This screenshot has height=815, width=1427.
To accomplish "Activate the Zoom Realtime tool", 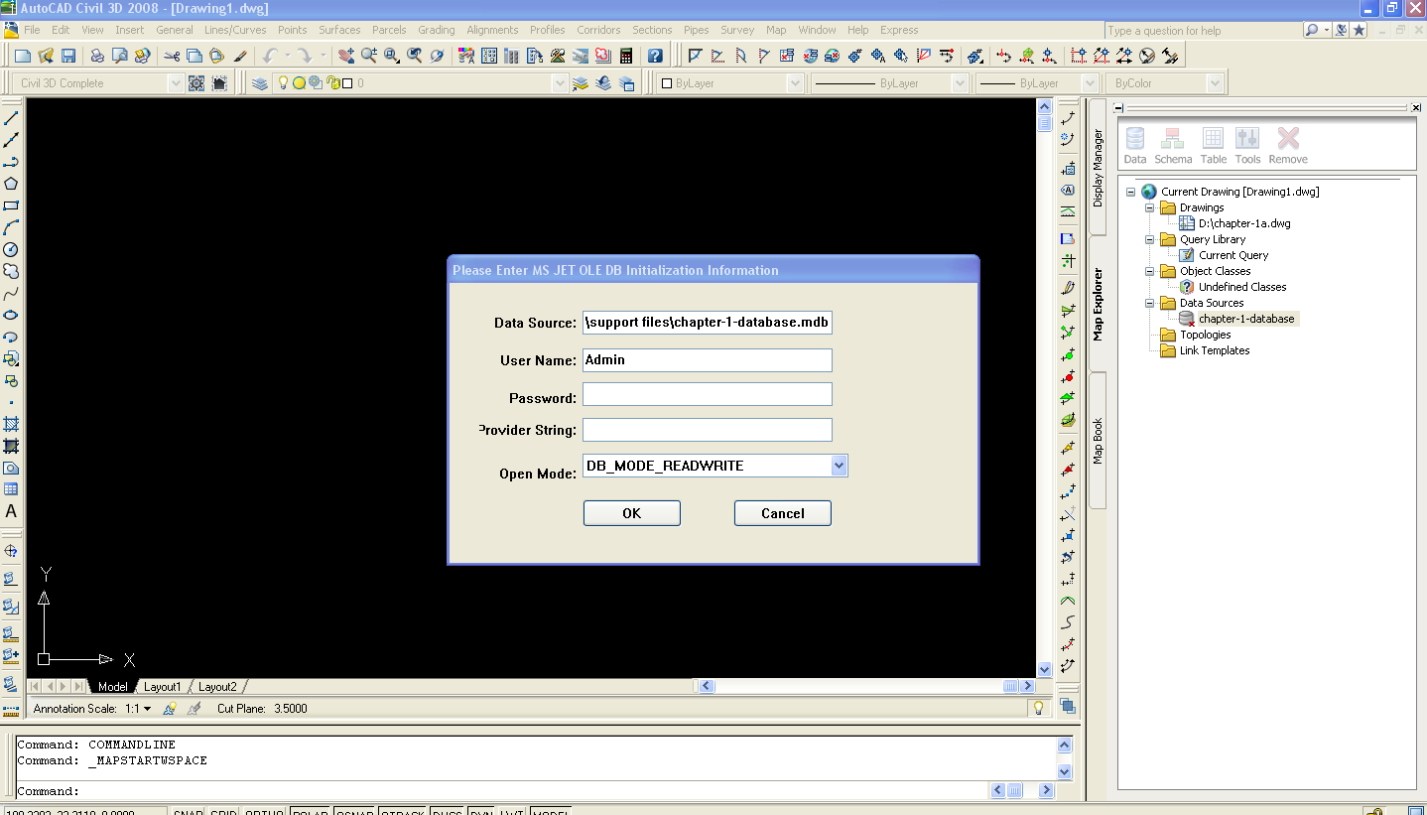I will click(x=369, y=56).
